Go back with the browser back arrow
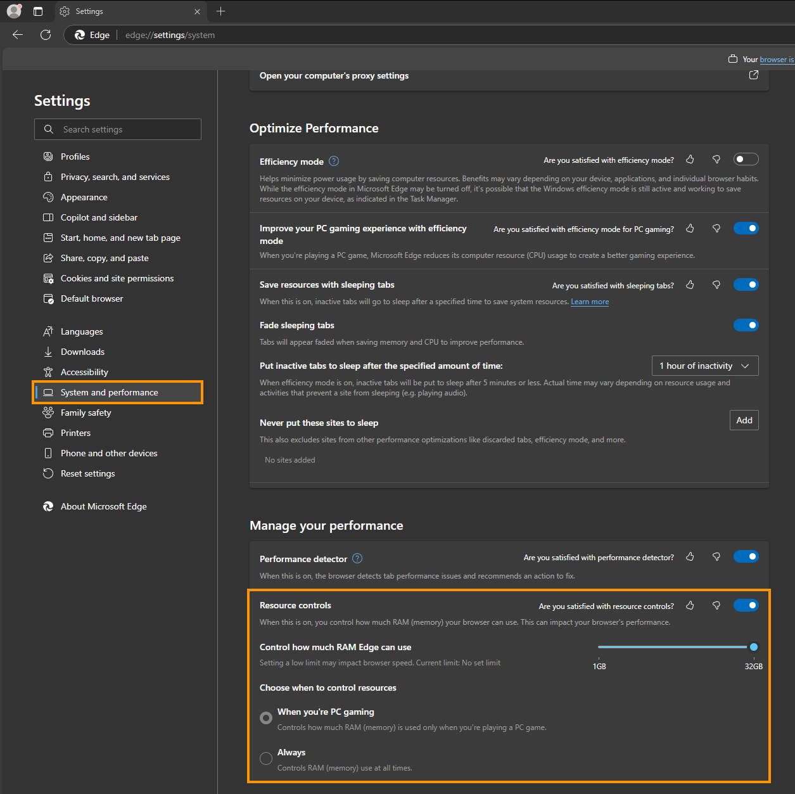 coord(18,35)
